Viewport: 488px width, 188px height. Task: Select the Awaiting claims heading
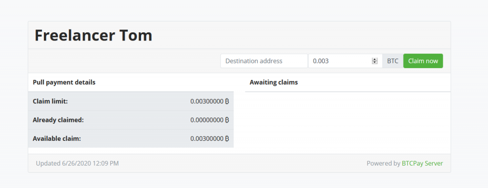(x=274, y=82)
